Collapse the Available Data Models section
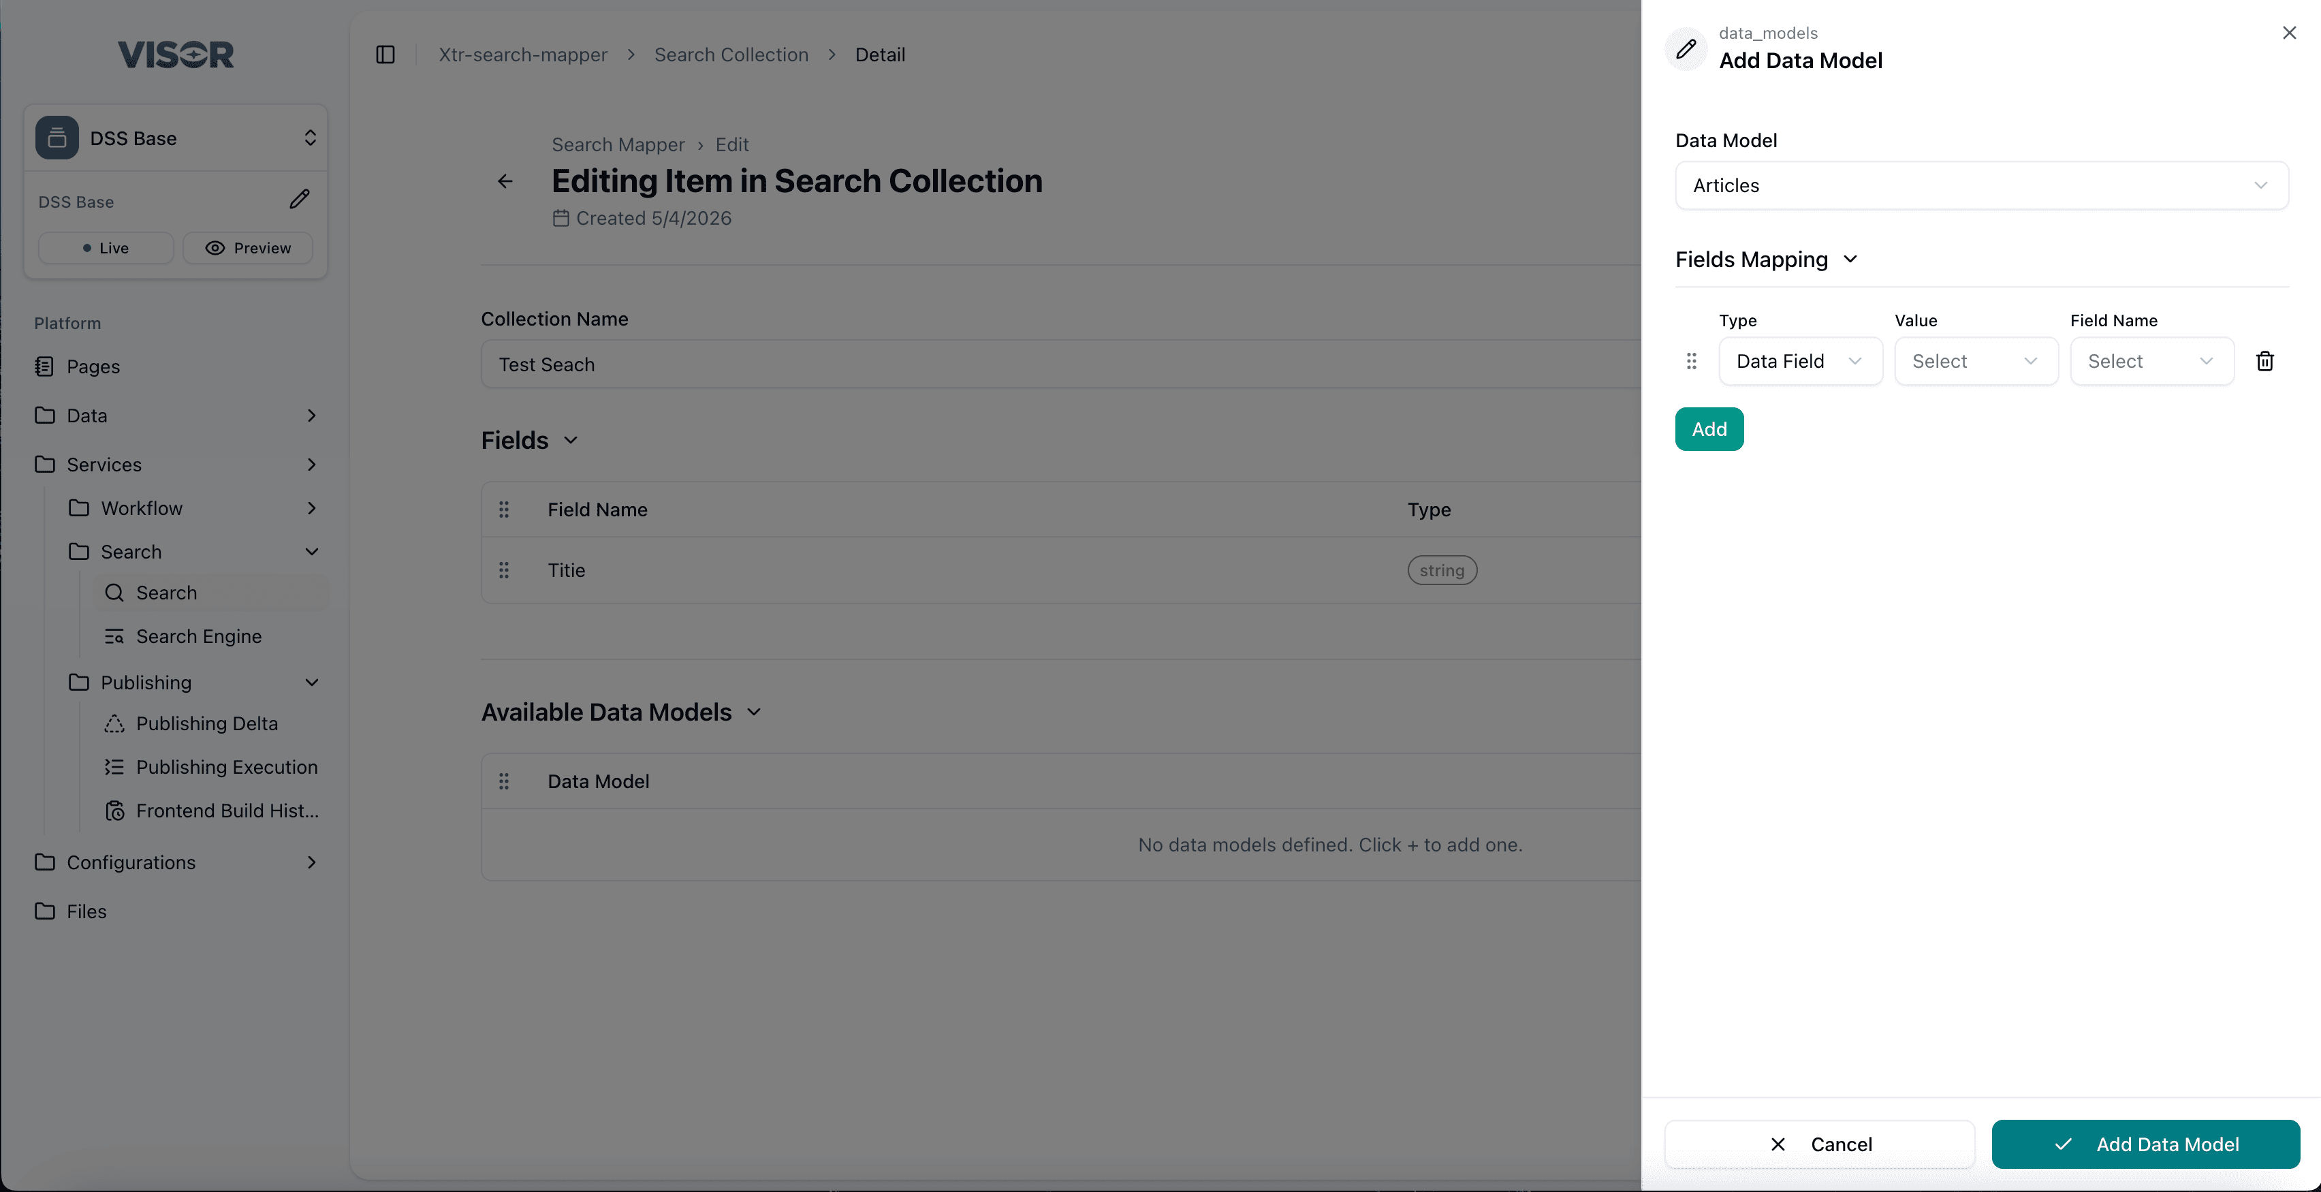This screenshot has height=1192, width=2321. [754, 712]
